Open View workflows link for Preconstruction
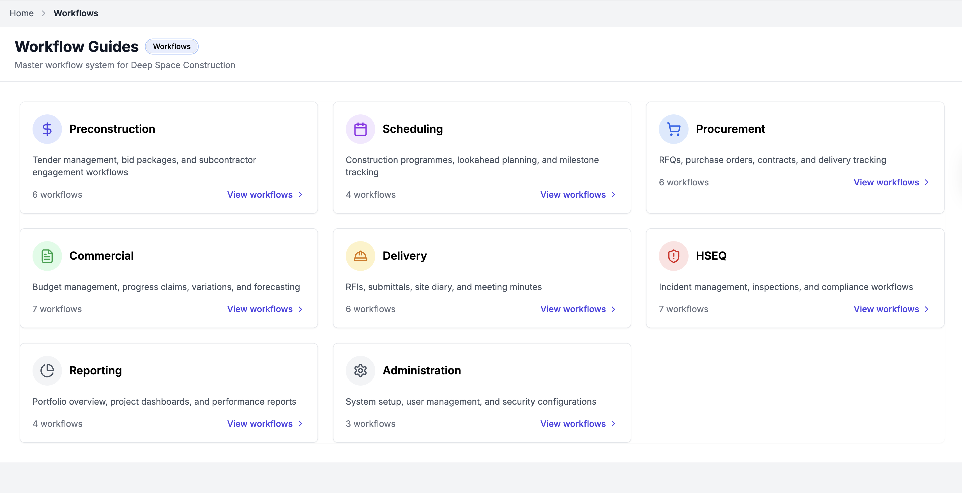Screen dimensions: 962x493 265,195
